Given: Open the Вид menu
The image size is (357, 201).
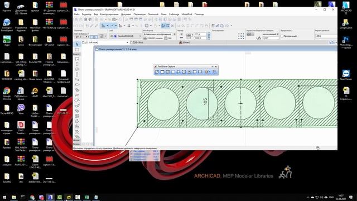Looking at the screenshot, I should (96, 14).
